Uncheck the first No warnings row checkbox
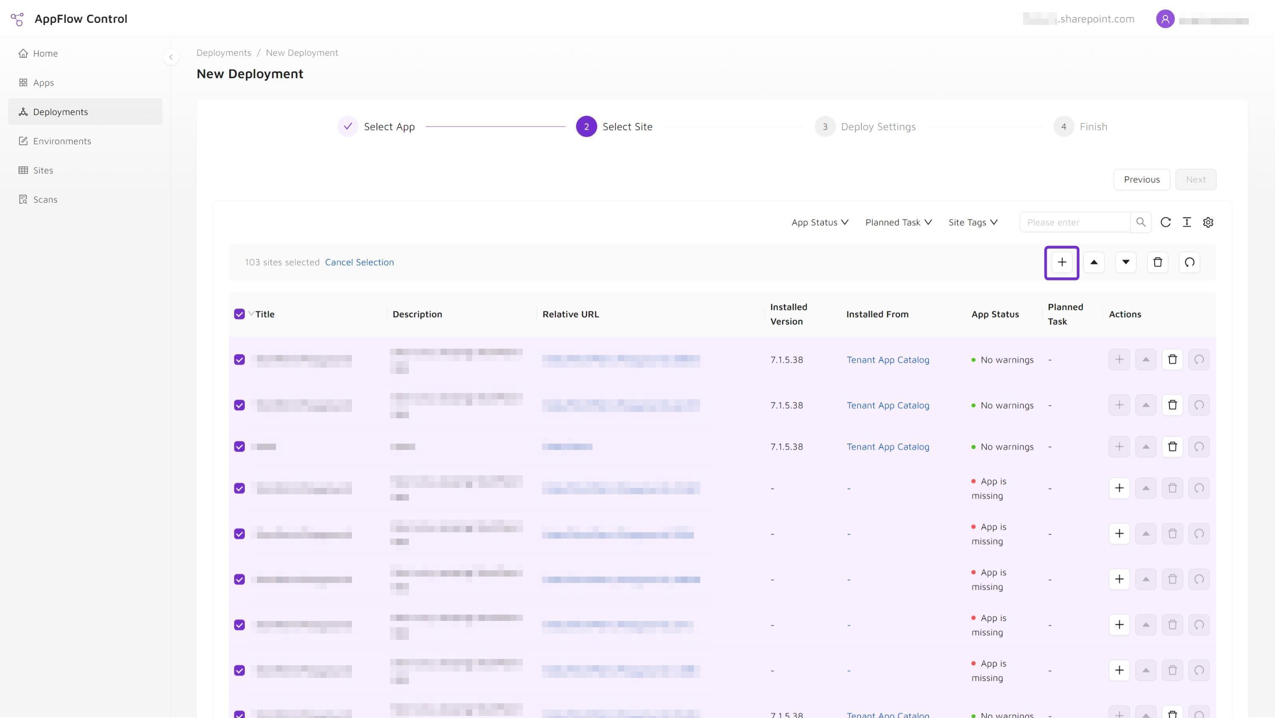Viewport: 1275px width, 718px height. click(239, 360)
